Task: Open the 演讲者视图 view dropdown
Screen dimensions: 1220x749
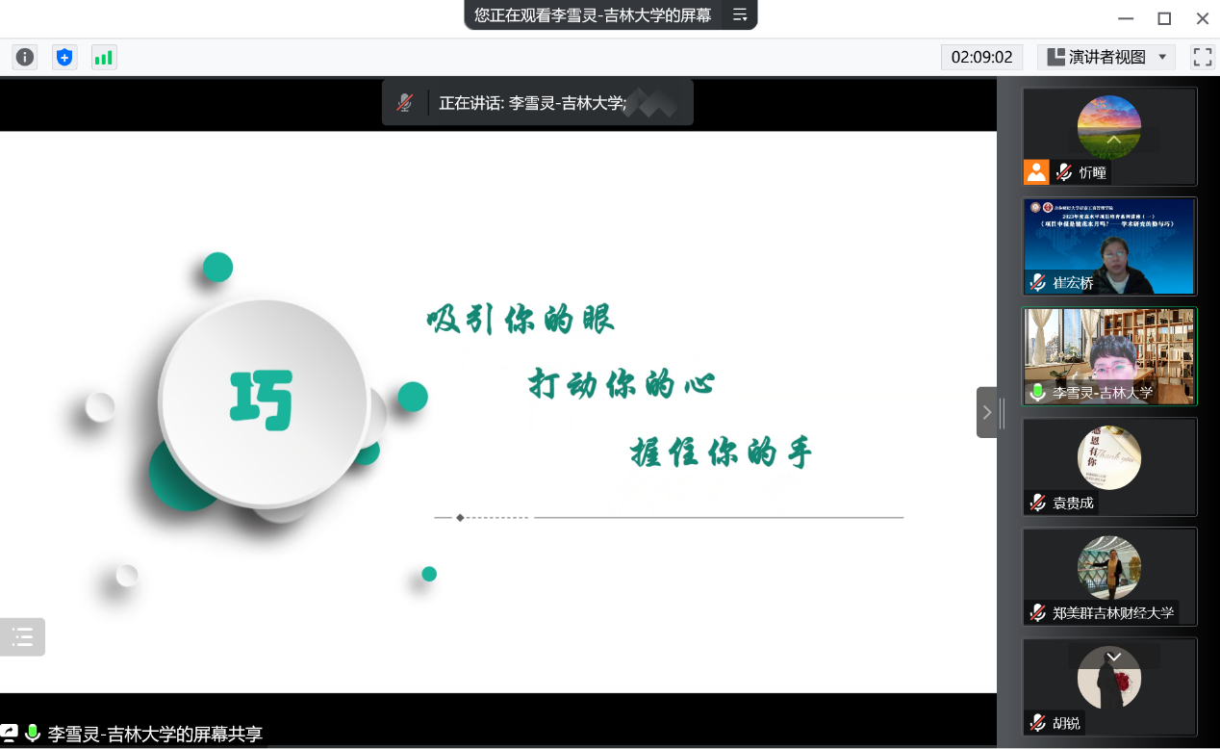Action: (x=1106, y=57)
